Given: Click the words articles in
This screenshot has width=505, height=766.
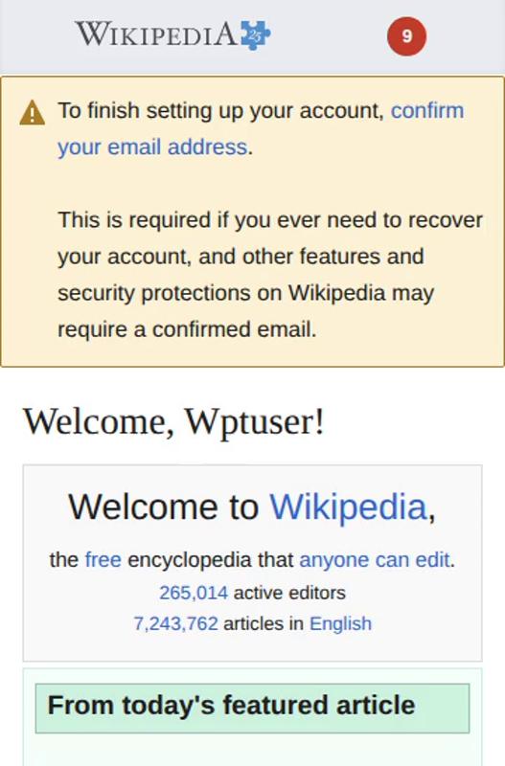Looking at the screenshot, I should tap(264, 624).
